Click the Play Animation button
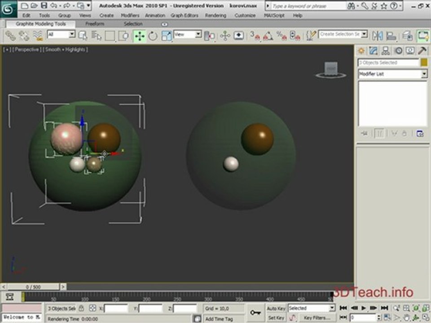Screen dimensions: 431x323 coord(364,308)
